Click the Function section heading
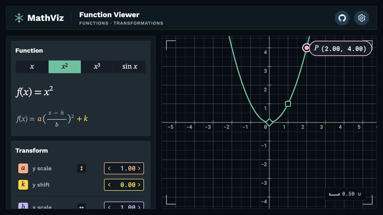Viewport: 383px width, 215px height. pos(29,51)
